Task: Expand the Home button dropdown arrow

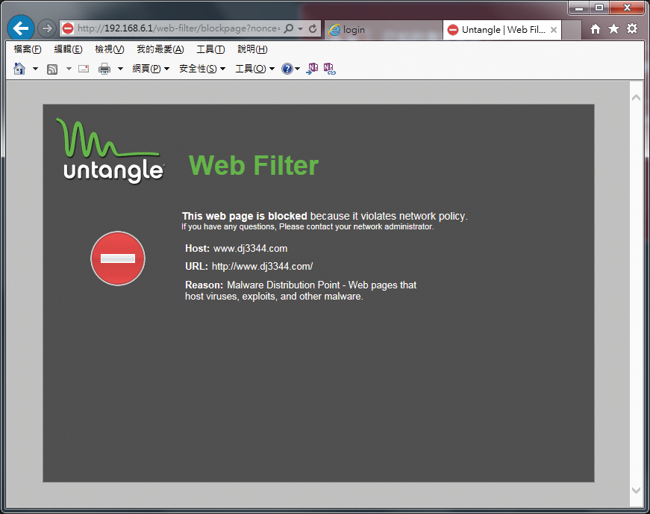Action: coord(35,69)
